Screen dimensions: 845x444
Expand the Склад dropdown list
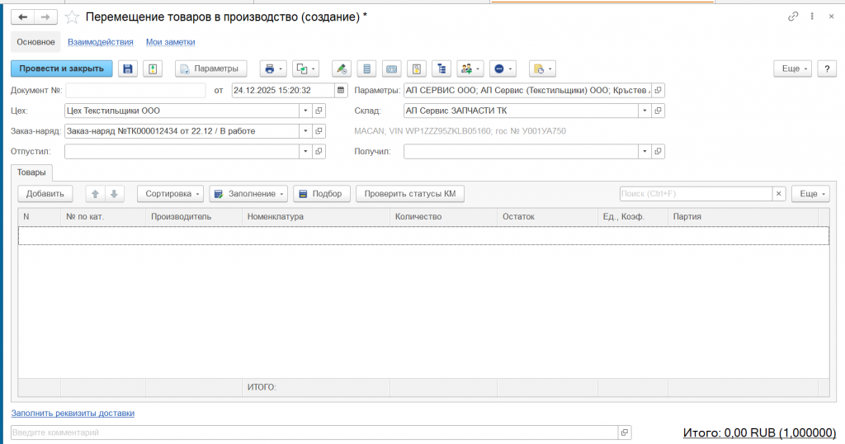(x=644, y=111)
